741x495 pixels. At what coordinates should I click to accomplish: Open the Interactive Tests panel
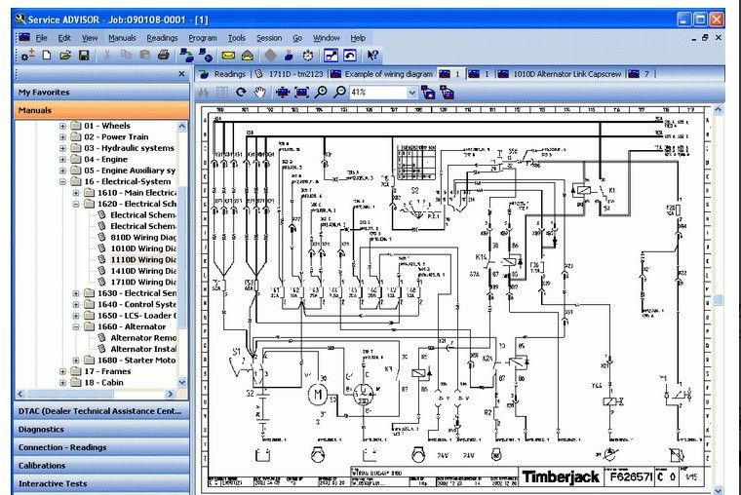(101, 483)
